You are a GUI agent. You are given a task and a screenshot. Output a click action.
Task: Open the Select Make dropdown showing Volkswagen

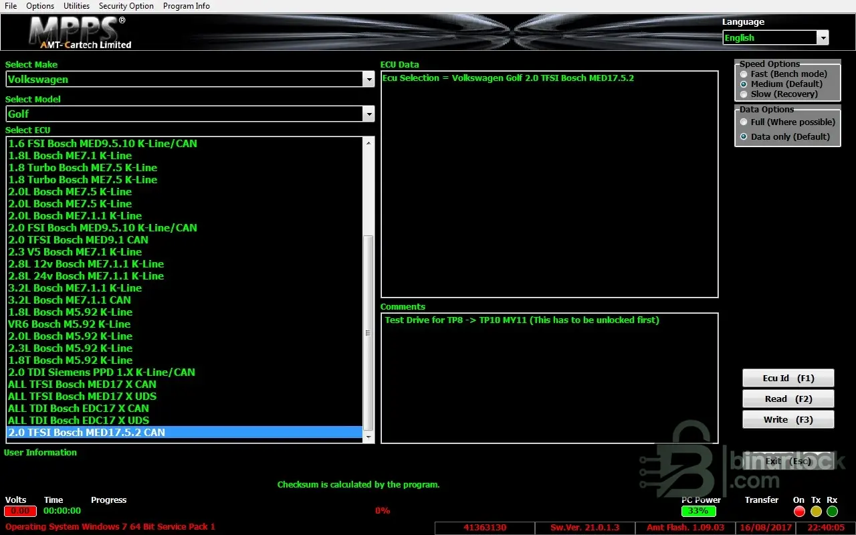pos(190,79)
